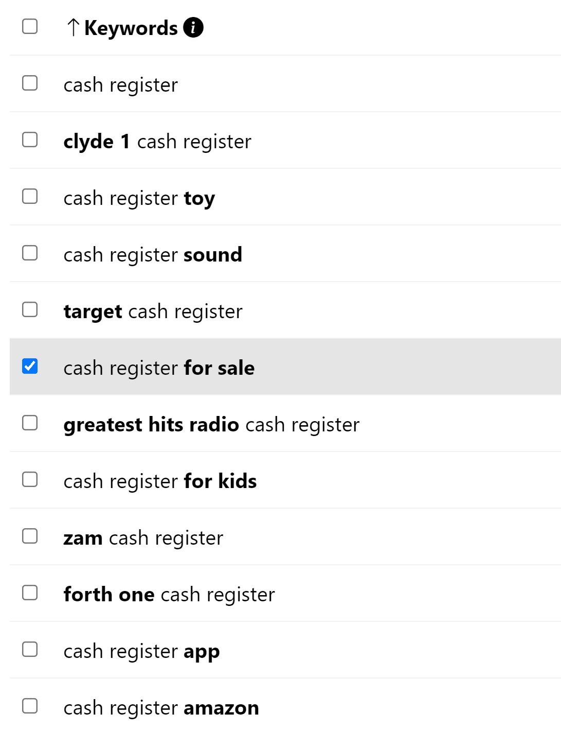
Task: Uncheck the 'cash register for sale' checkbox
Action: point(30,366)
